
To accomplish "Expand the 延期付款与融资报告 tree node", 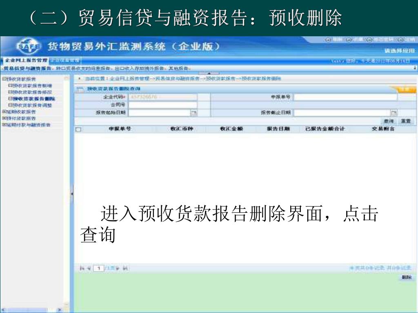I will pos(4,125).
